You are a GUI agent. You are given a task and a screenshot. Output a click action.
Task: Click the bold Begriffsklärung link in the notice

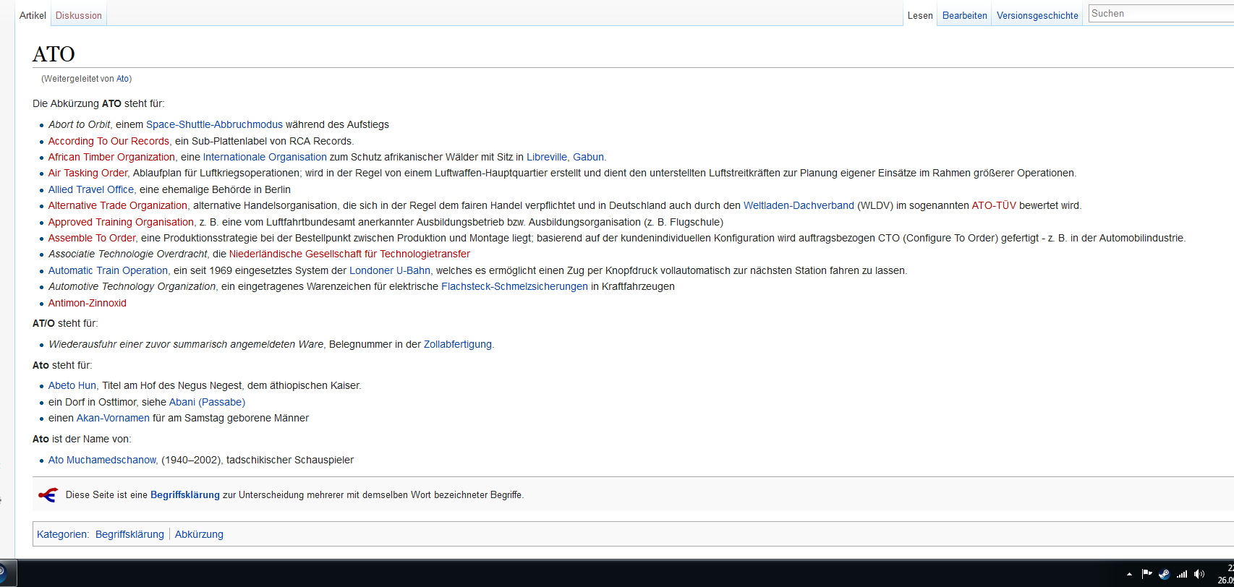[x=185, y=495]
